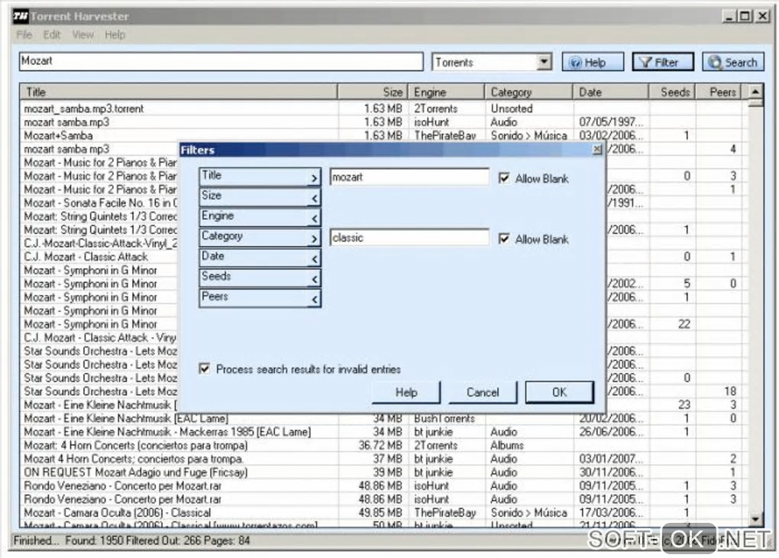Select Mozart - Sonata Facile No. 16 row
The width and height of the screenshot is (779, 558).
[x=100, y=203]
